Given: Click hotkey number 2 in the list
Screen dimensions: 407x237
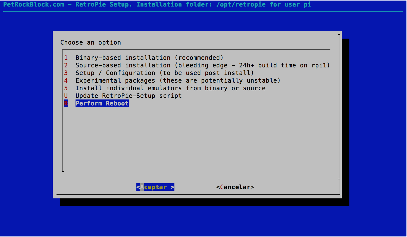Looking at the screenshot, I should [66, 65].
